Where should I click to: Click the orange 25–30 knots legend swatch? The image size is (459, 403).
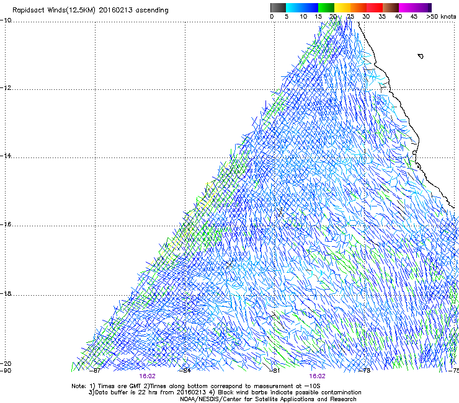[x=359, y=7]
